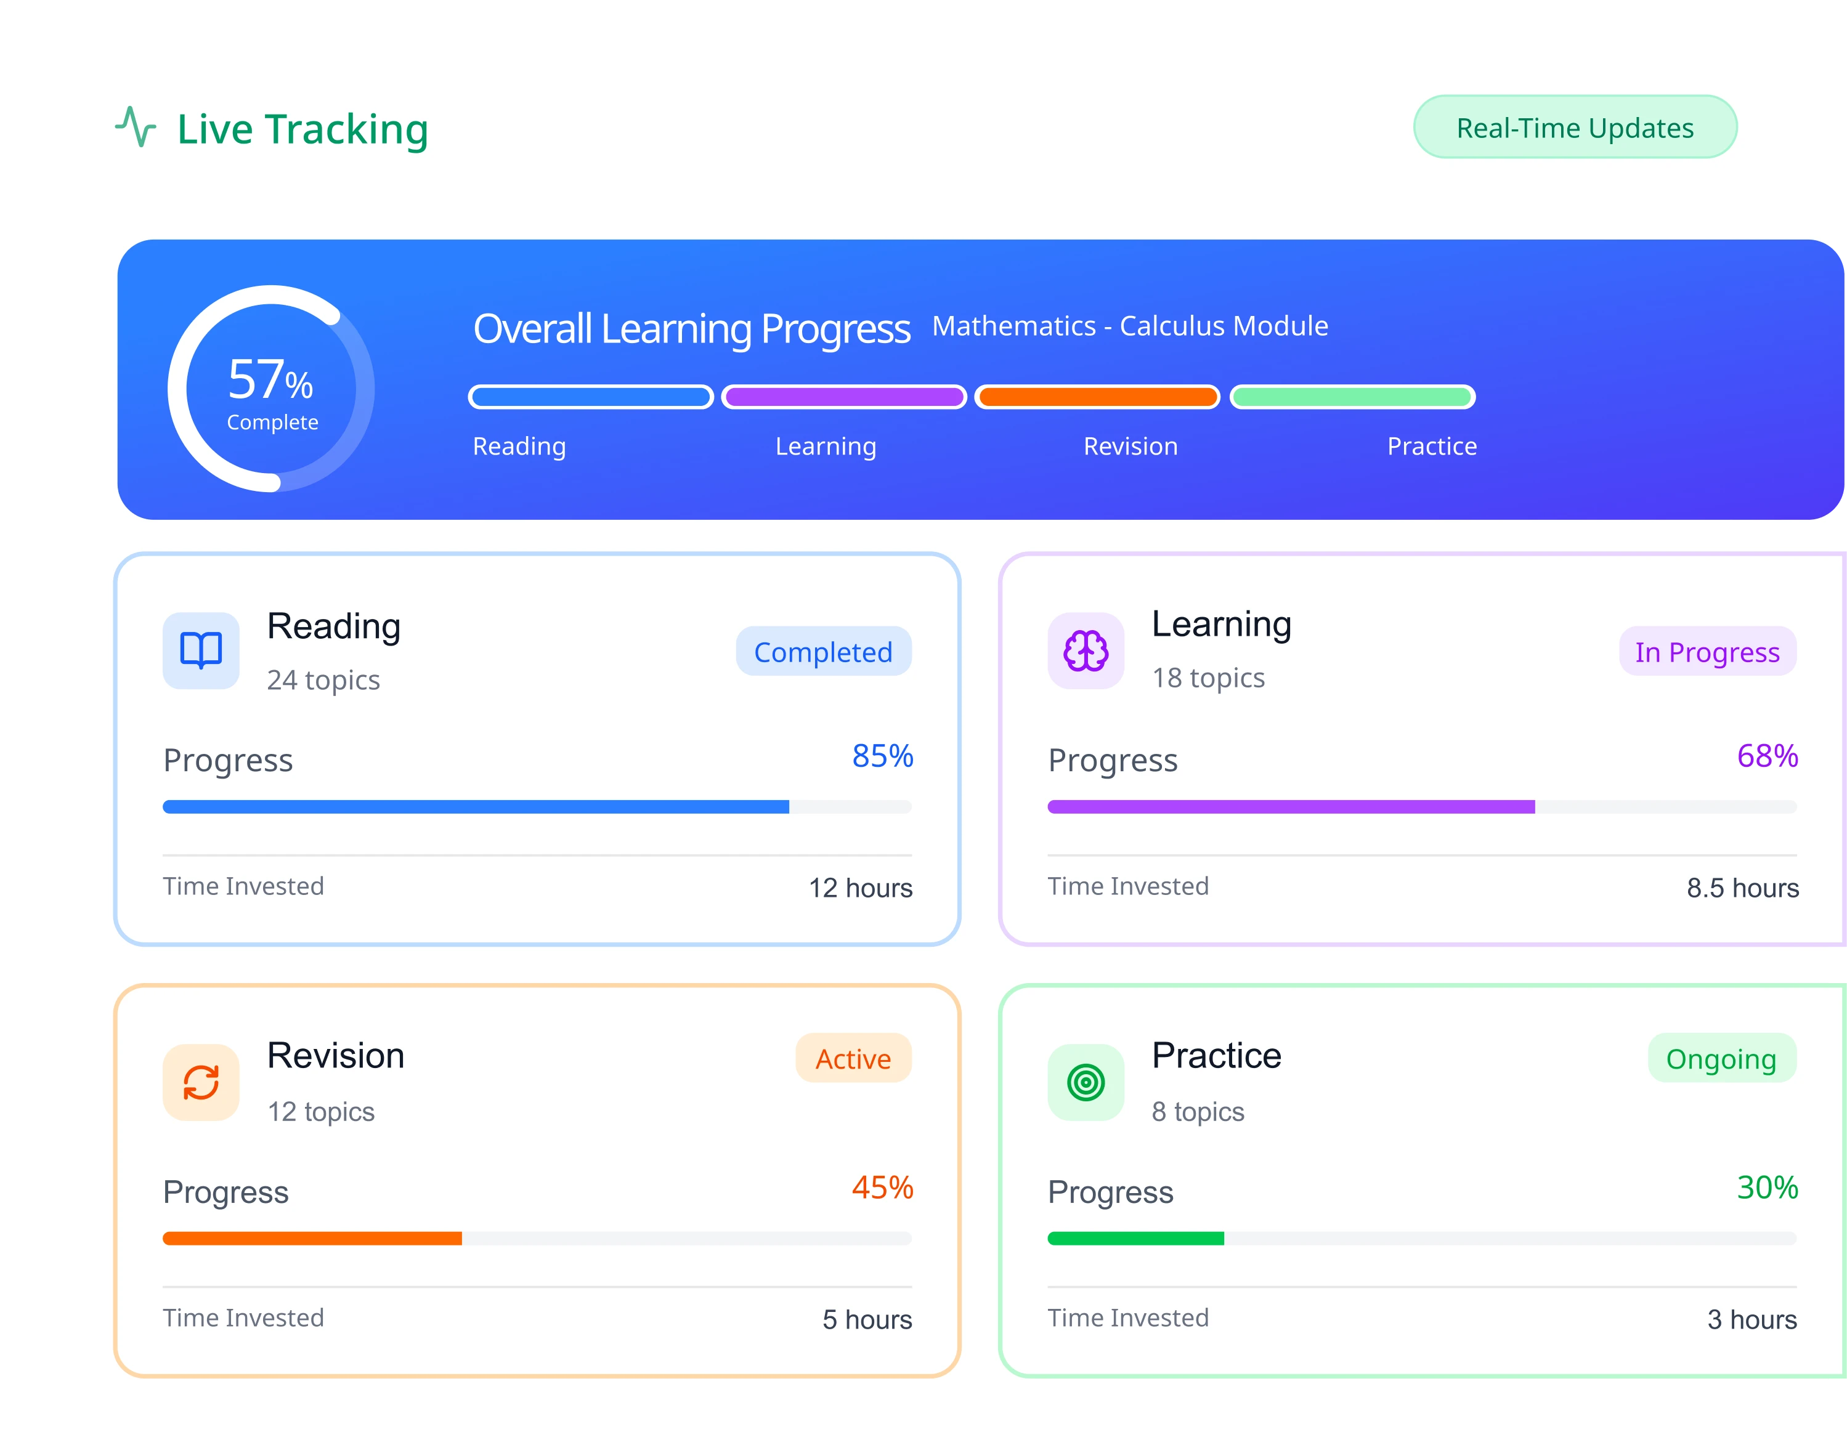Click the Live Tracking pulse icon
Screen dimensions: 1847x1429
tap(137, 129)
